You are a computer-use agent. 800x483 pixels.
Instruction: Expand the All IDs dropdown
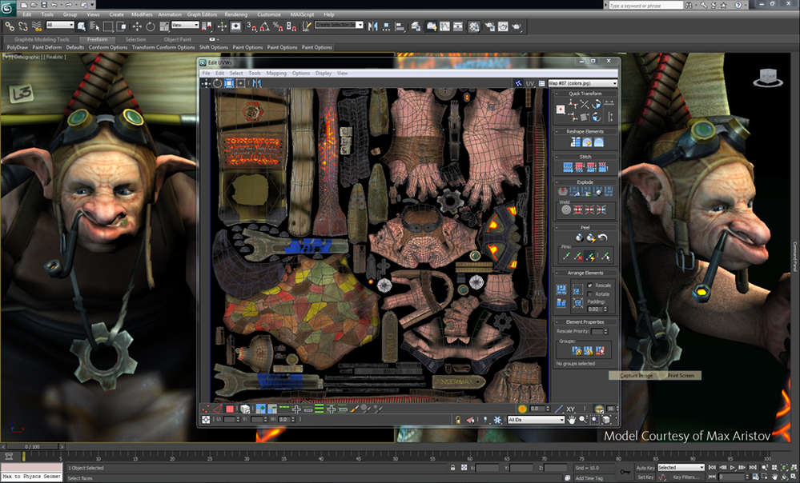(x=537, y=419)
